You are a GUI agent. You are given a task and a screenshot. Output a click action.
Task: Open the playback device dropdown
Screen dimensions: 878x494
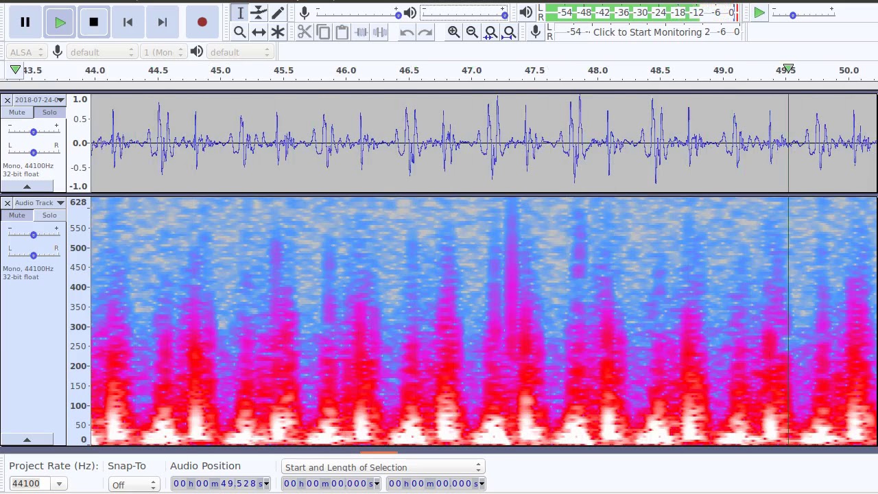click(x=239, y=52)
